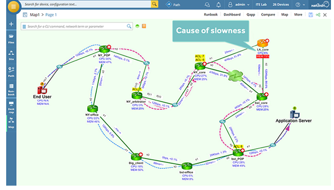Select the End User device icon
The image size is (334, 190).
[x=42, y=90]
